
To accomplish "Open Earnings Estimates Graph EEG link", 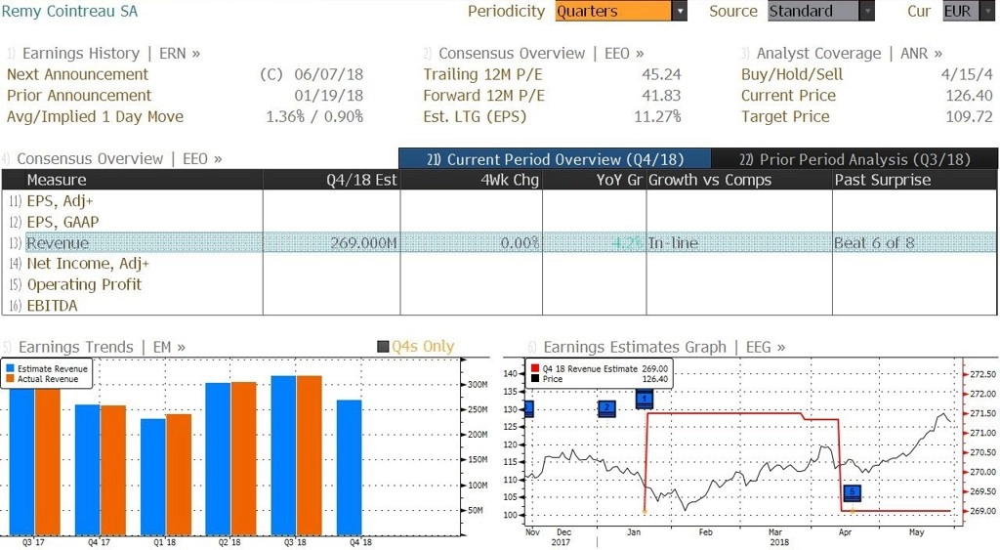I will click(x=664, y=347).
